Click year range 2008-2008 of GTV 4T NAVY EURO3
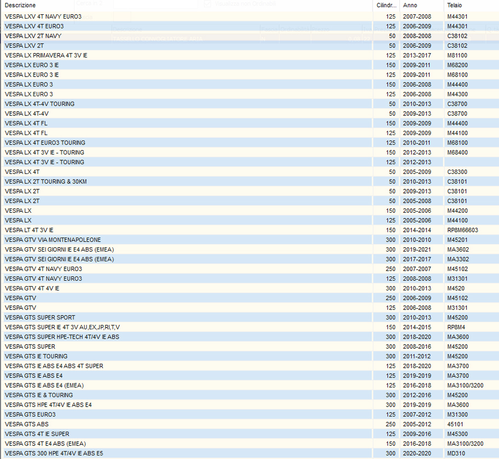Viewport: 499px width, 459px height. click(417, 278)
